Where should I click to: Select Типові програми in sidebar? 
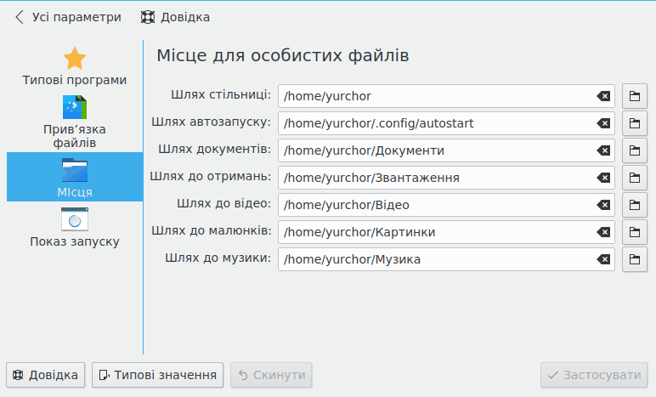click(x=75, y=67)
